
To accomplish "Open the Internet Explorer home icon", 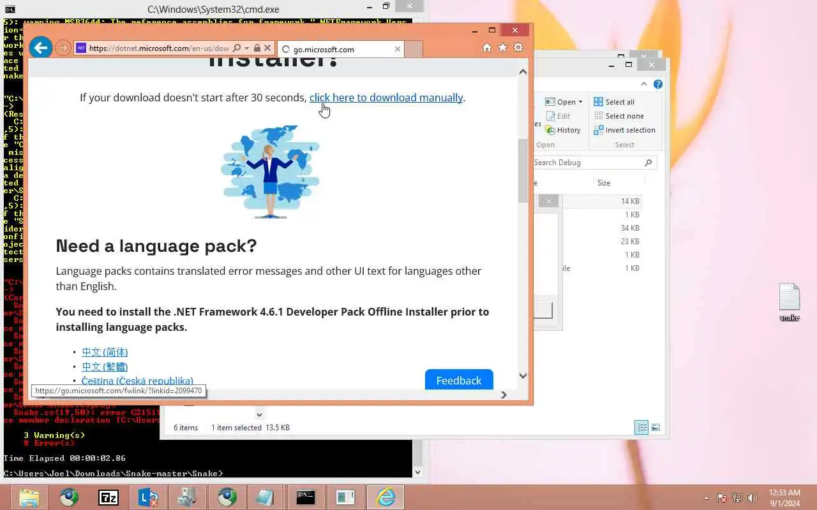I will click(487, 48).
